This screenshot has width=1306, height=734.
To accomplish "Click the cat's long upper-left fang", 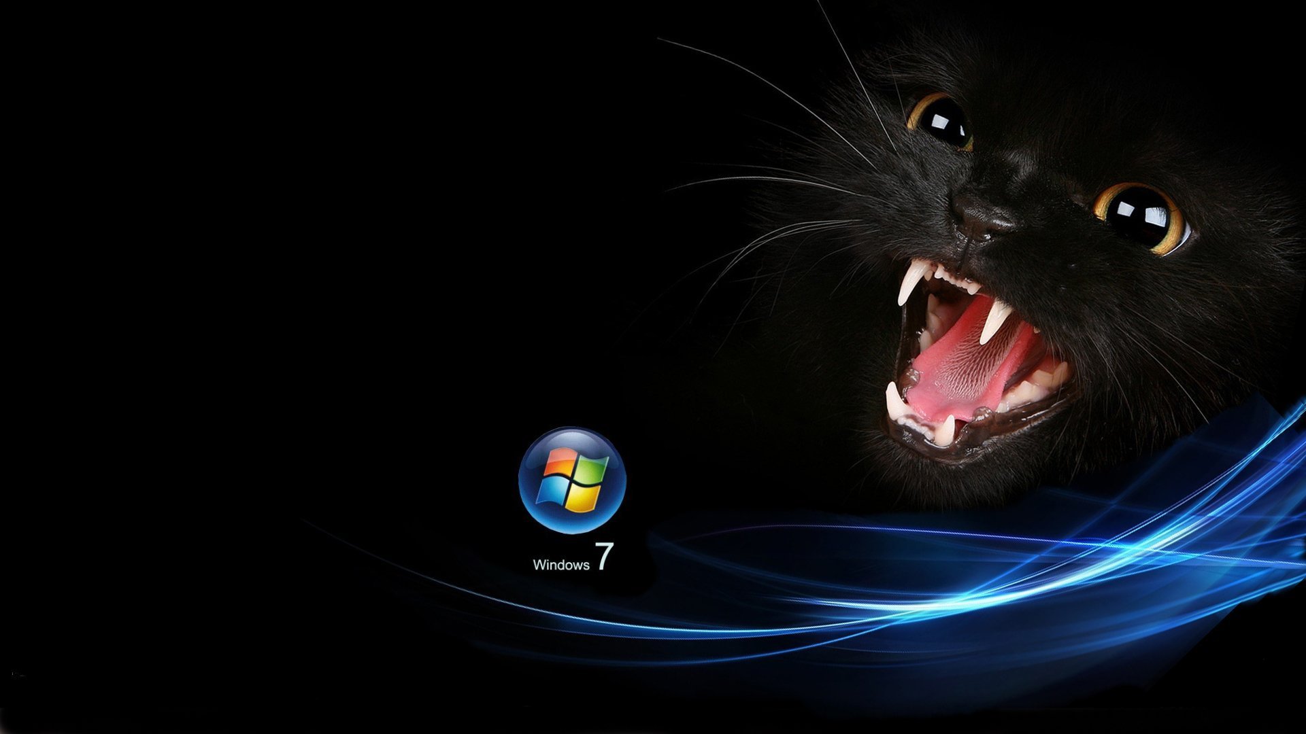I will [x=910, y=282].
